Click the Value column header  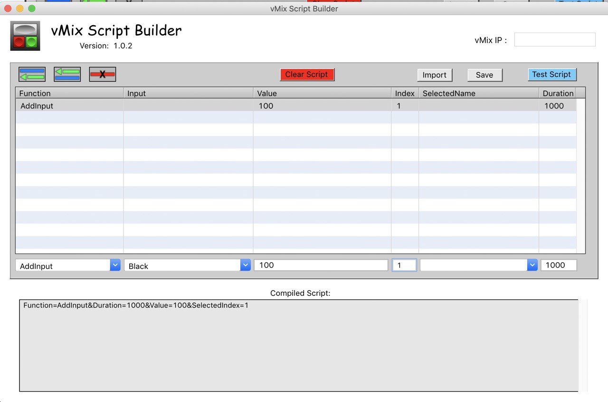coord(323,93)
